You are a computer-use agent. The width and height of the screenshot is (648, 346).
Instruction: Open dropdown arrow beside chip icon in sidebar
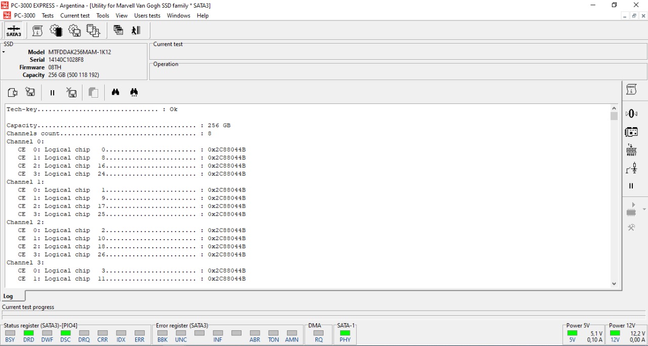click(x=644, y=209)
